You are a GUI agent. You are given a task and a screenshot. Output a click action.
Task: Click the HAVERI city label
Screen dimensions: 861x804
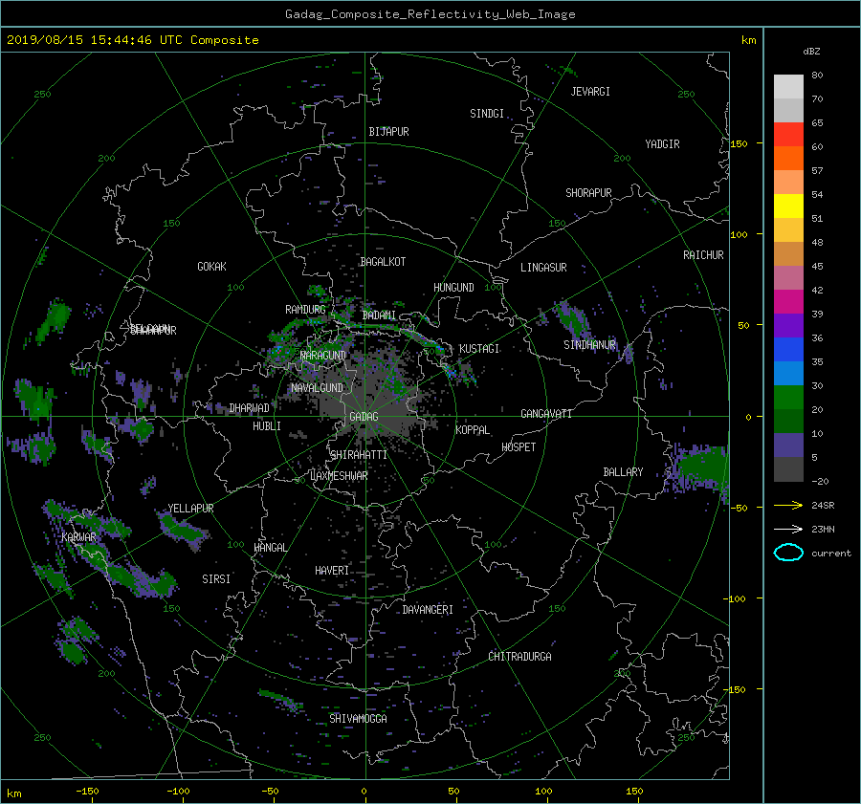[x=332, y=571]
